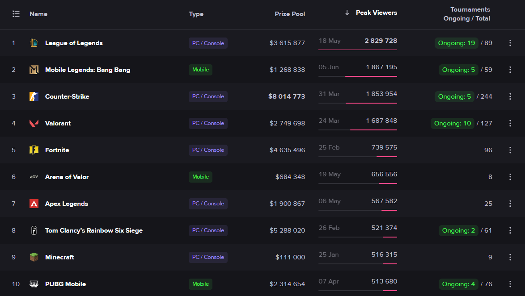This screenshot has width=525, height=296.
Task: Click the Mobile Legends: Bang Bang logo
Action: pos(34,70)
